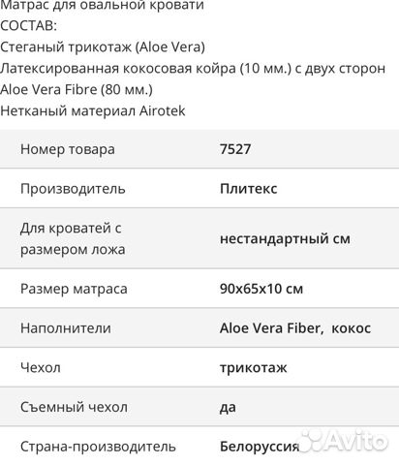The height and width of the screenshot is (465, 399).
Task: Select the трикотаж cover value
Action: pyautogui.click(x=254, y=368)
